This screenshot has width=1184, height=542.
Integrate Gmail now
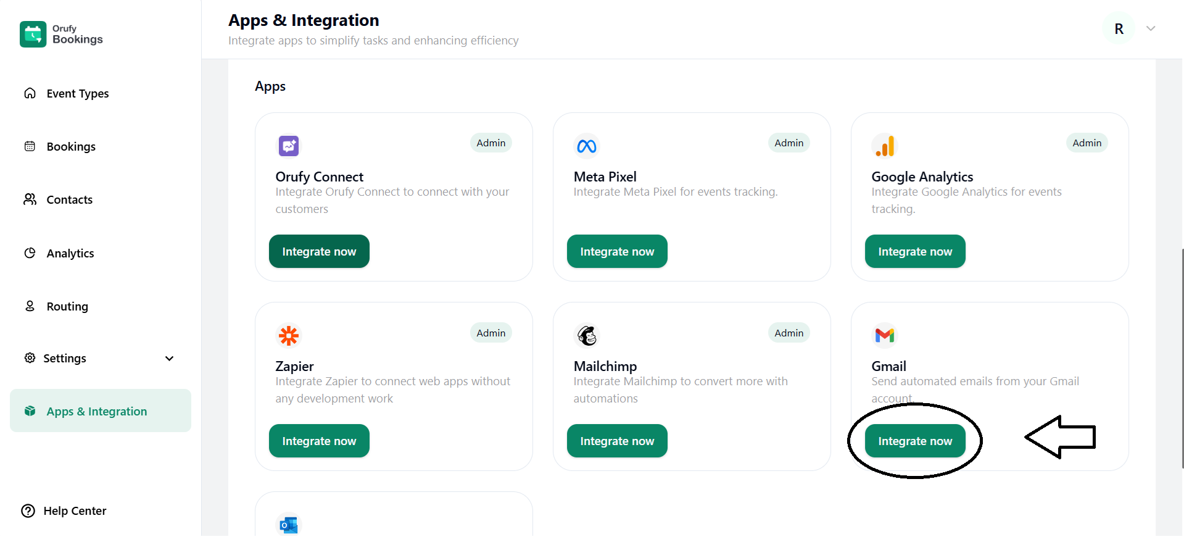point(915,441)
